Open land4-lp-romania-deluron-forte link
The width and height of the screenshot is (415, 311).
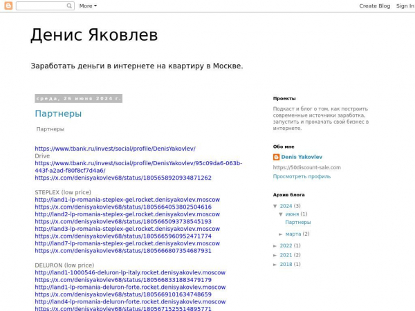click(130, 302)
